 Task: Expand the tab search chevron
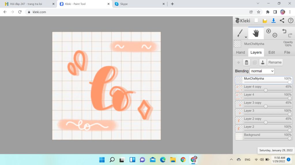[258, 3]
